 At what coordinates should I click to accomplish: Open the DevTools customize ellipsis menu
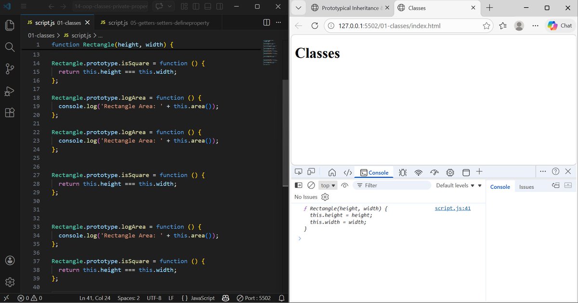tap(543, 171)
